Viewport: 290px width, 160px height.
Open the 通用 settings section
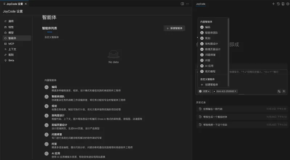pos(17,21)
